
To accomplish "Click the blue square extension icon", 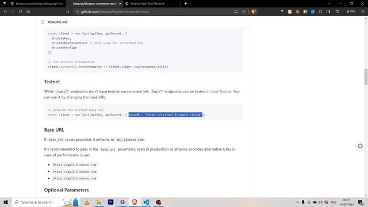I will pos(313,11).
